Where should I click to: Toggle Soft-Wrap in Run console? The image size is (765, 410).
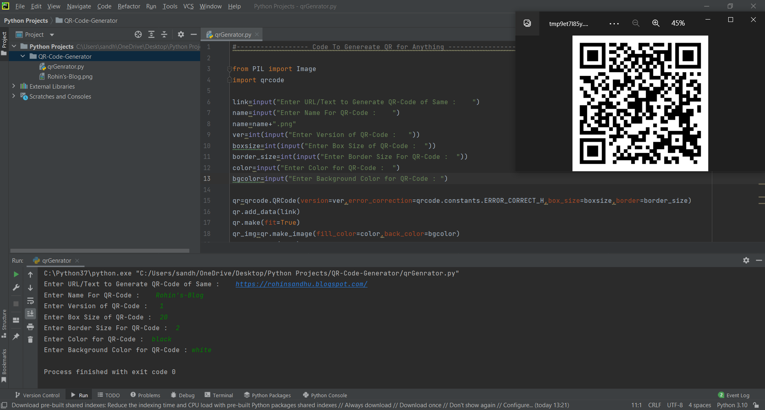point(30,301)
